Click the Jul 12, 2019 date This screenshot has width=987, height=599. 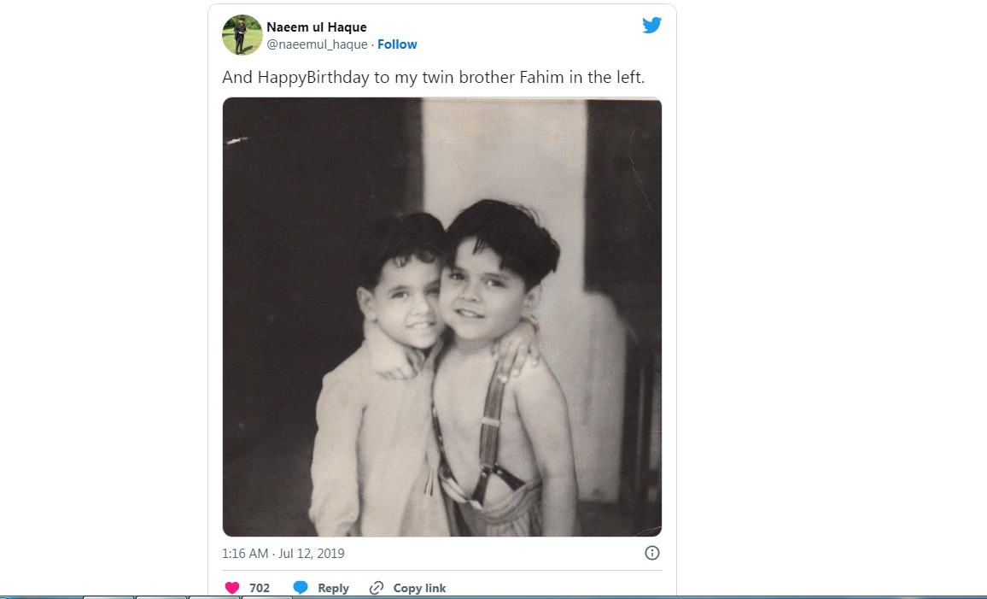click(312, 554)
